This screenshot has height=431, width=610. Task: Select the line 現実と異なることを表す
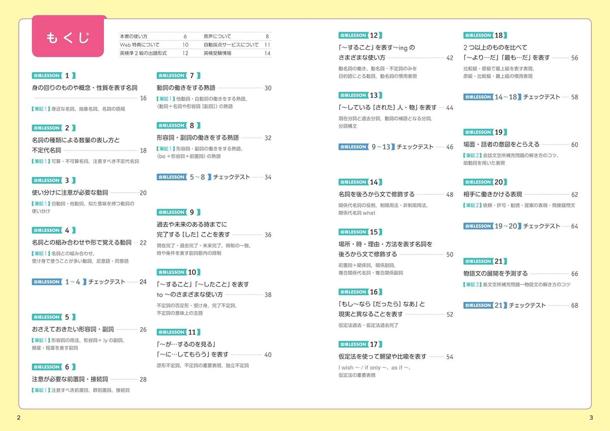point(371,314)
